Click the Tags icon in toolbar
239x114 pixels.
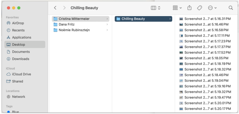tap(199, 8)
